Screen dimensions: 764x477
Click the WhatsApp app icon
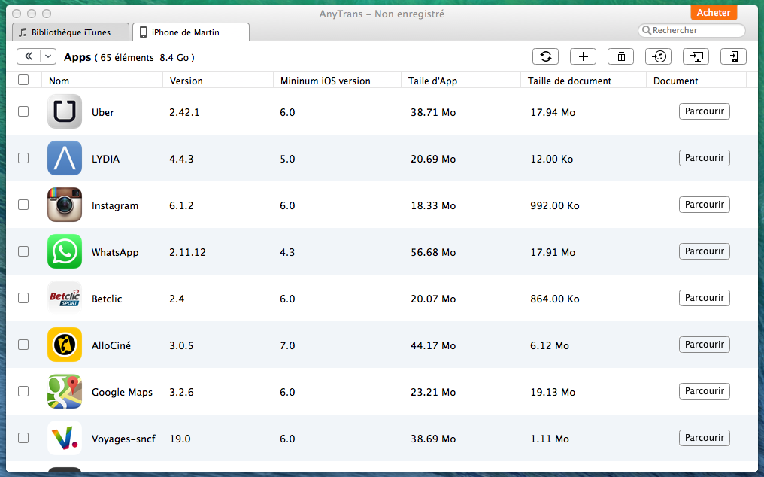(x=65, y=251)
